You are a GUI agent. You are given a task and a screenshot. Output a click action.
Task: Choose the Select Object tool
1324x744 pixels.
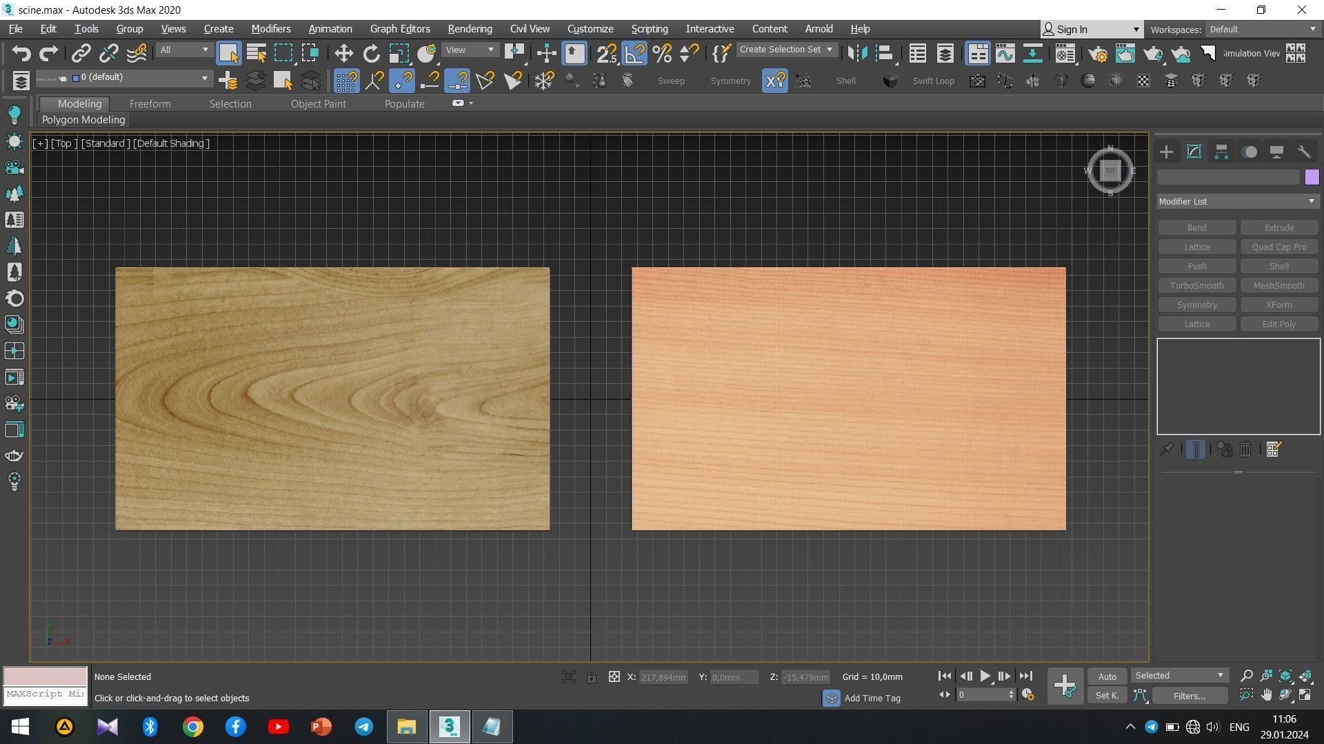coord(228,54)
